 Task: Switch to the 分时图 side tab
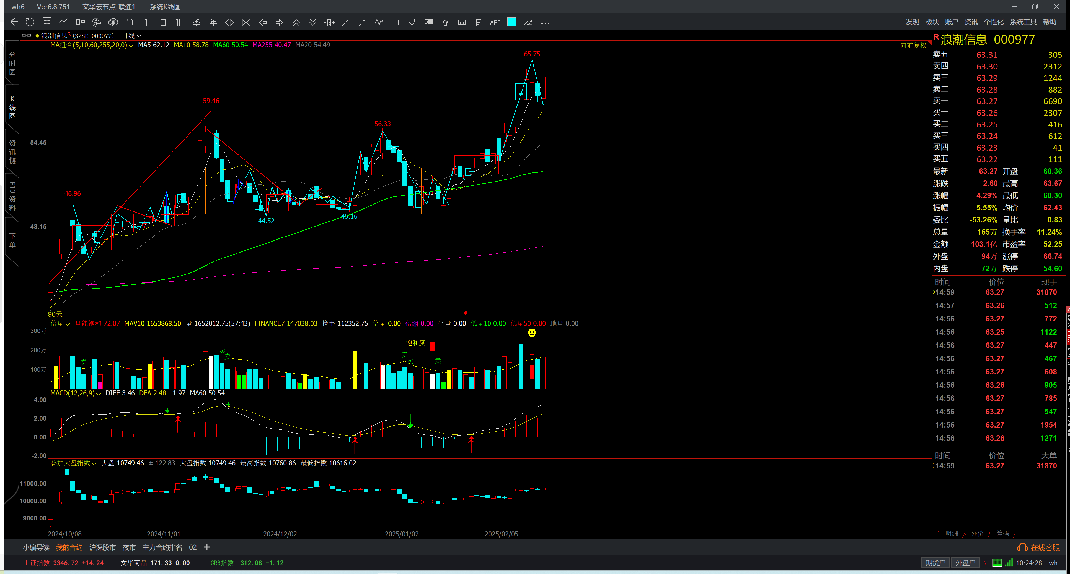[12, 64]
